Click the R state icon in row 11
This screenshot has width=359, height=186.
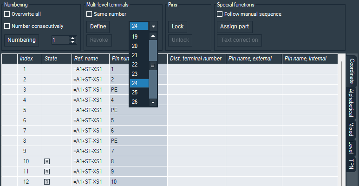coord(47,172)
